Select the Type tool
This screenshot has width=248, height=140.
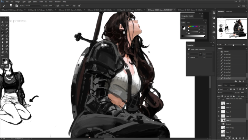[2, 46]
